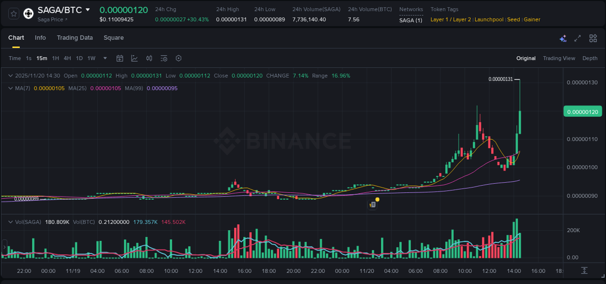This screenshot has width=606, height=284.
Task: Click the Launchpool token tag link
Action: coord(489,19)
